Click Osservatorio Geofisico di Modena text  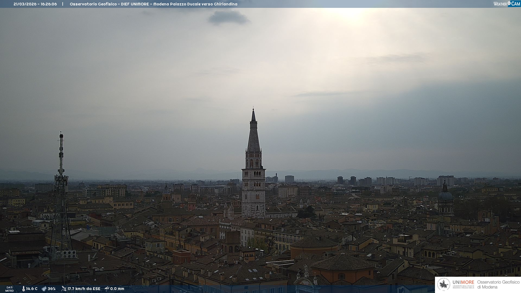(498, 285)
